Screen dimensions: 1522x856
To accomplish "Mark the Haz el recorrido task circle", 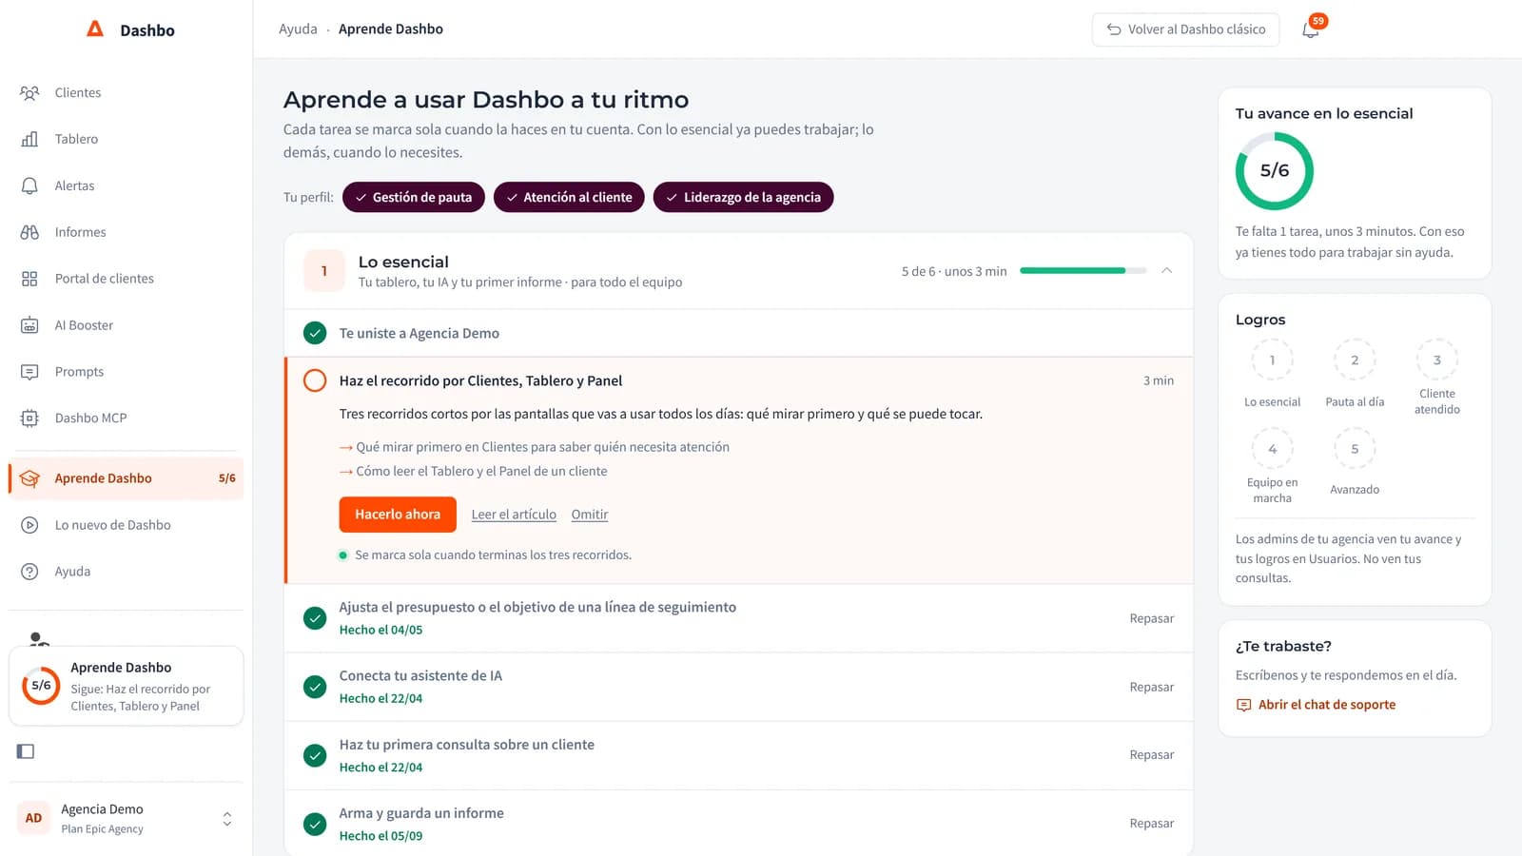I will 315,380.
